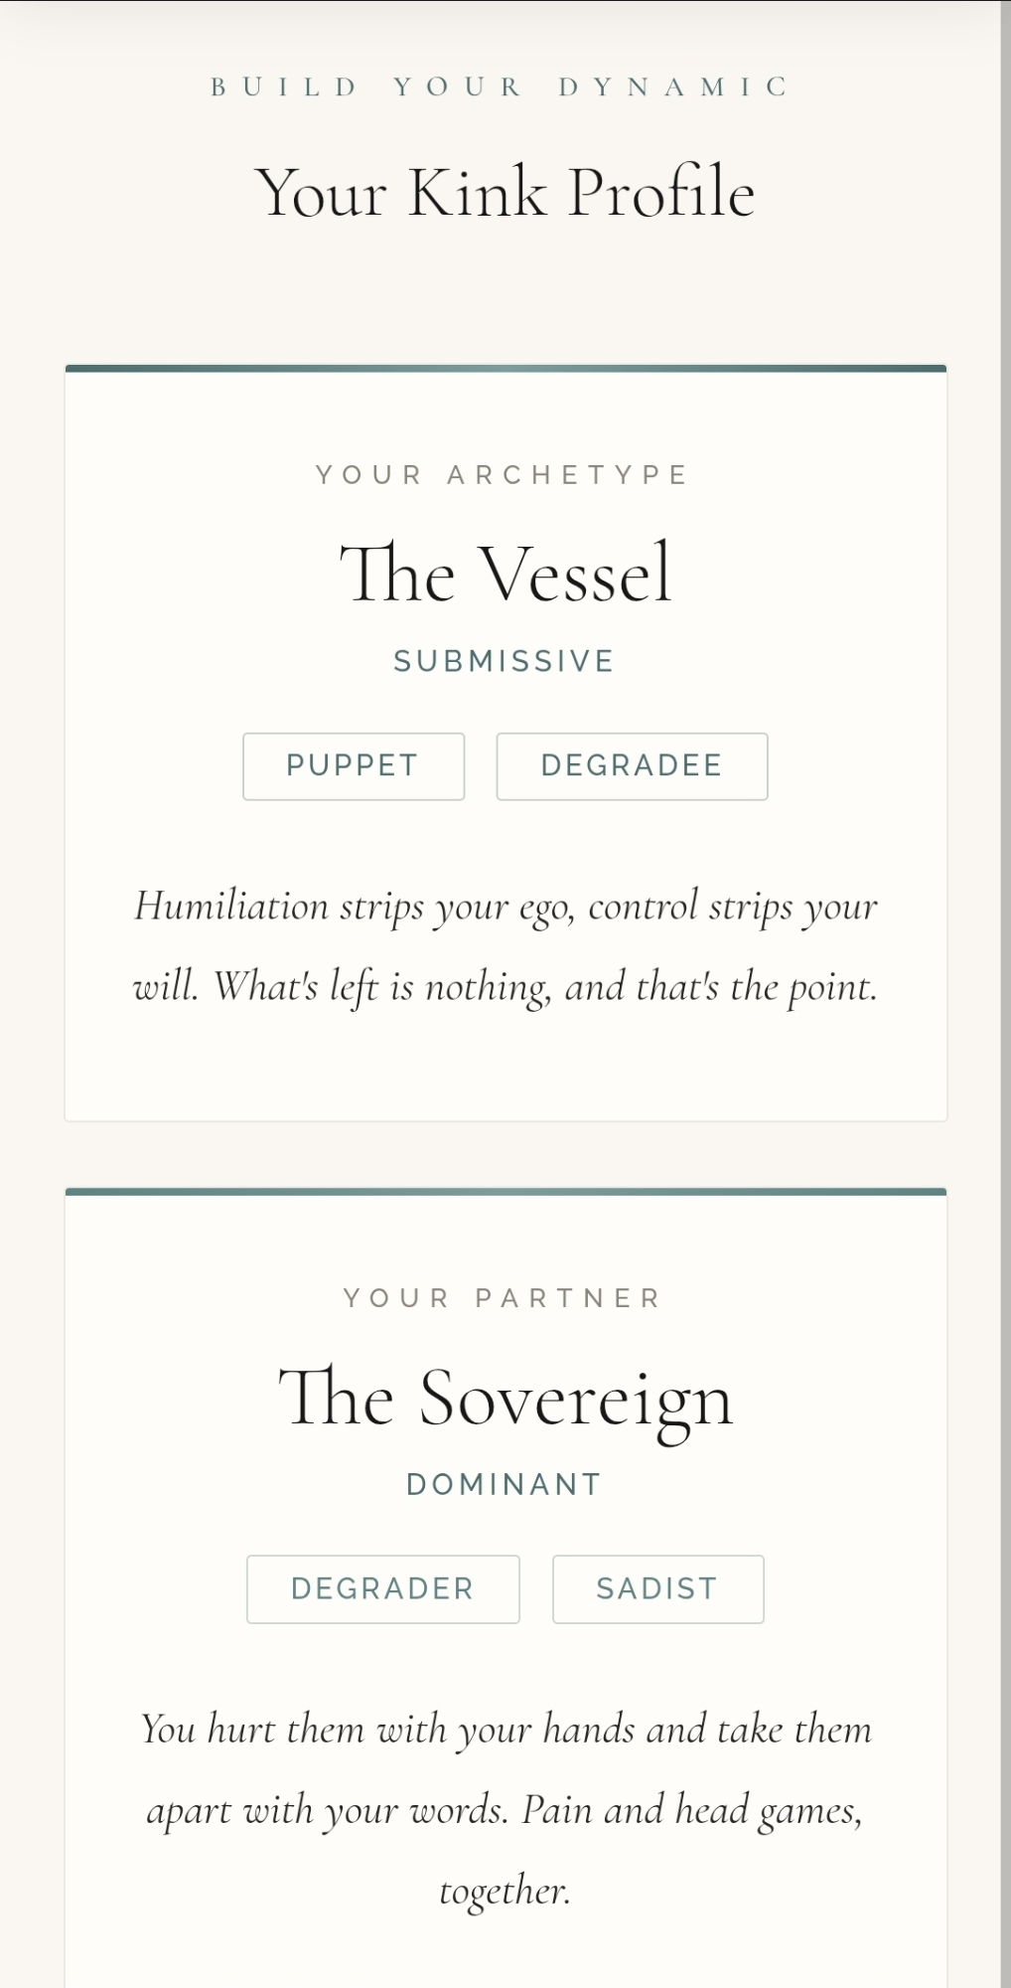The width and height of the screenshot is (1011, 1988).
Task: Click the DOMINANT role label
Action: click(505, 1485)
